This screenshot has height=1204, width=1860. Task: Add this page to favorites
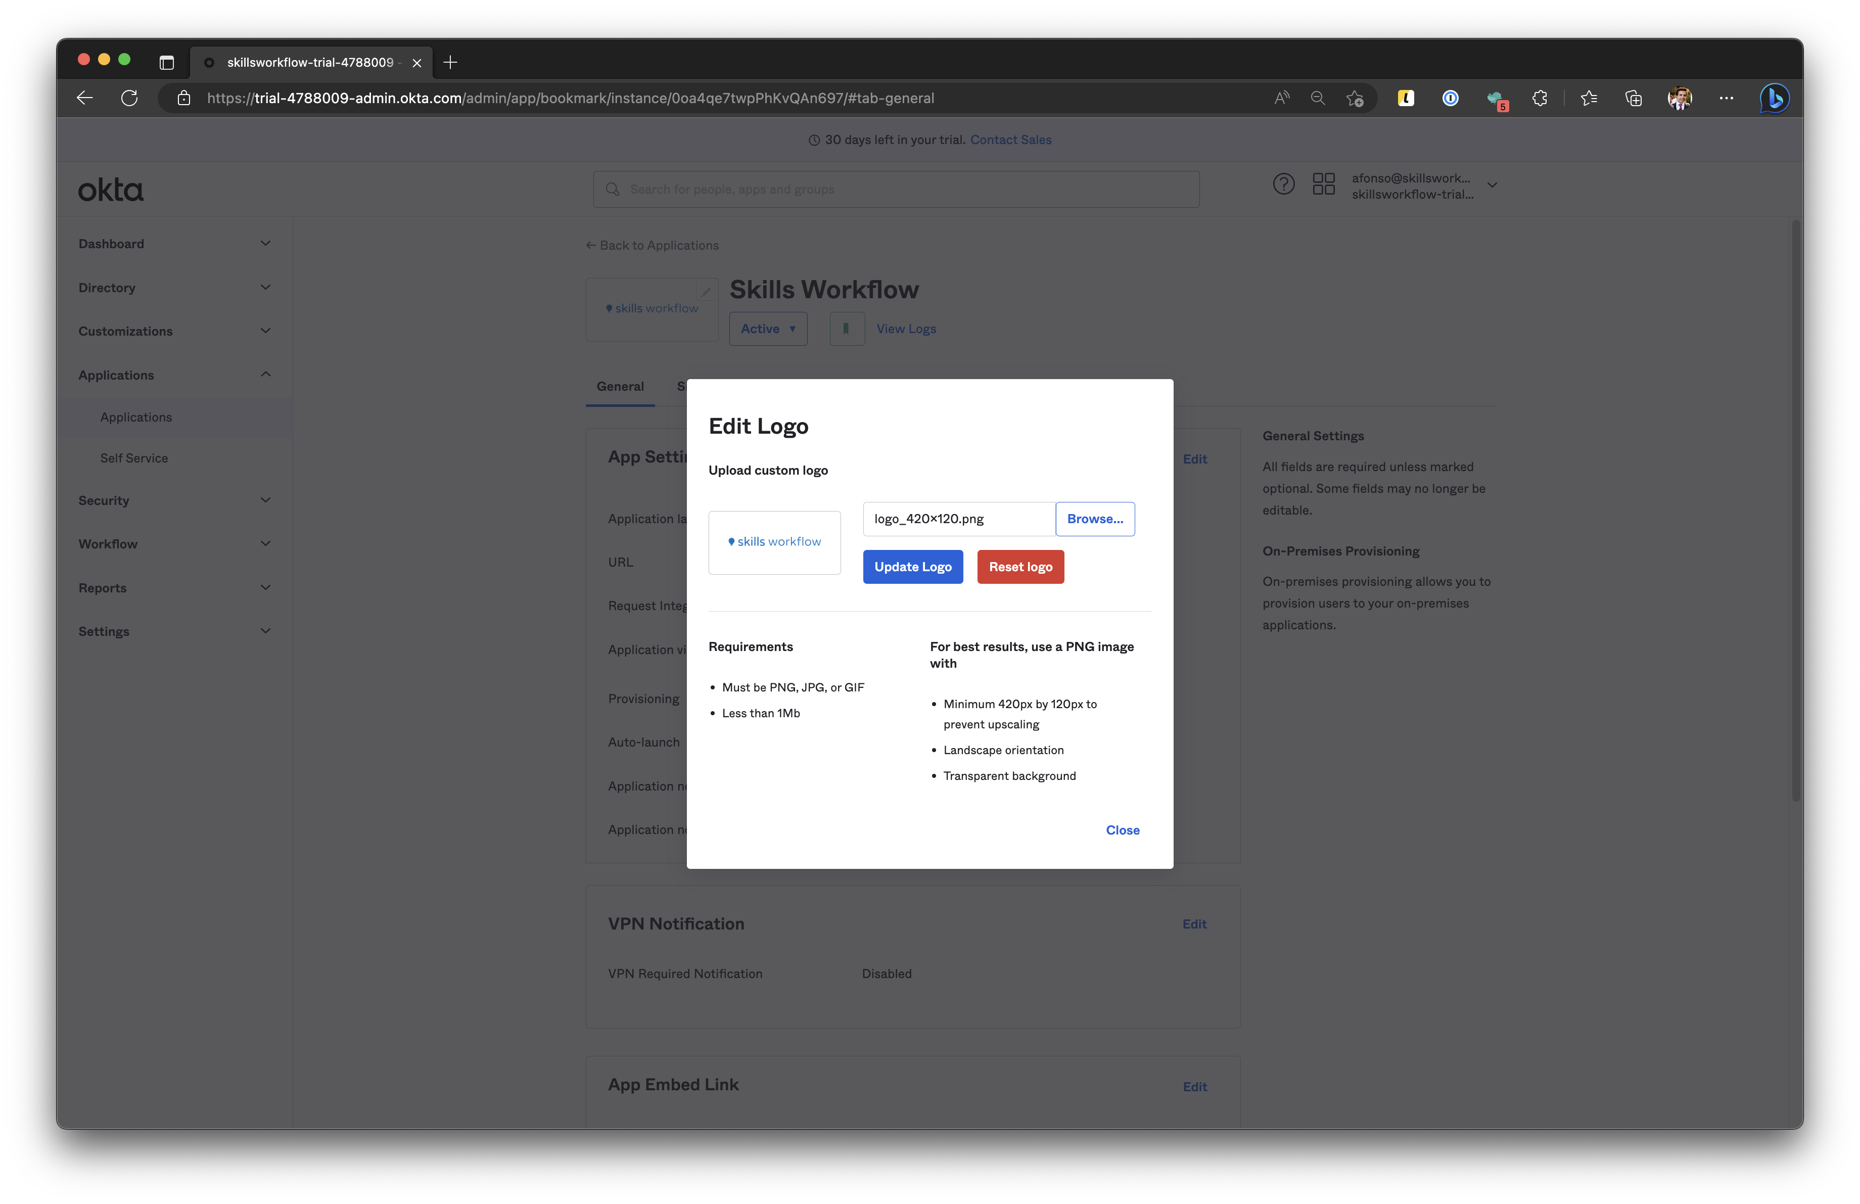click(x=1355, y=99)
